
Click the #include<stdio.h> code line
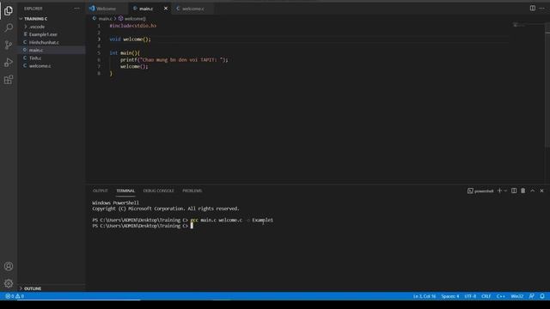point(133,26)
